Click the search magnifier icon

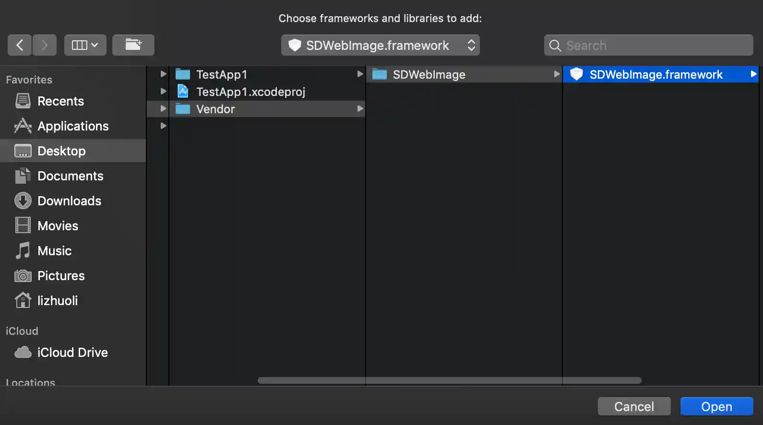click(x=555, y=46)
